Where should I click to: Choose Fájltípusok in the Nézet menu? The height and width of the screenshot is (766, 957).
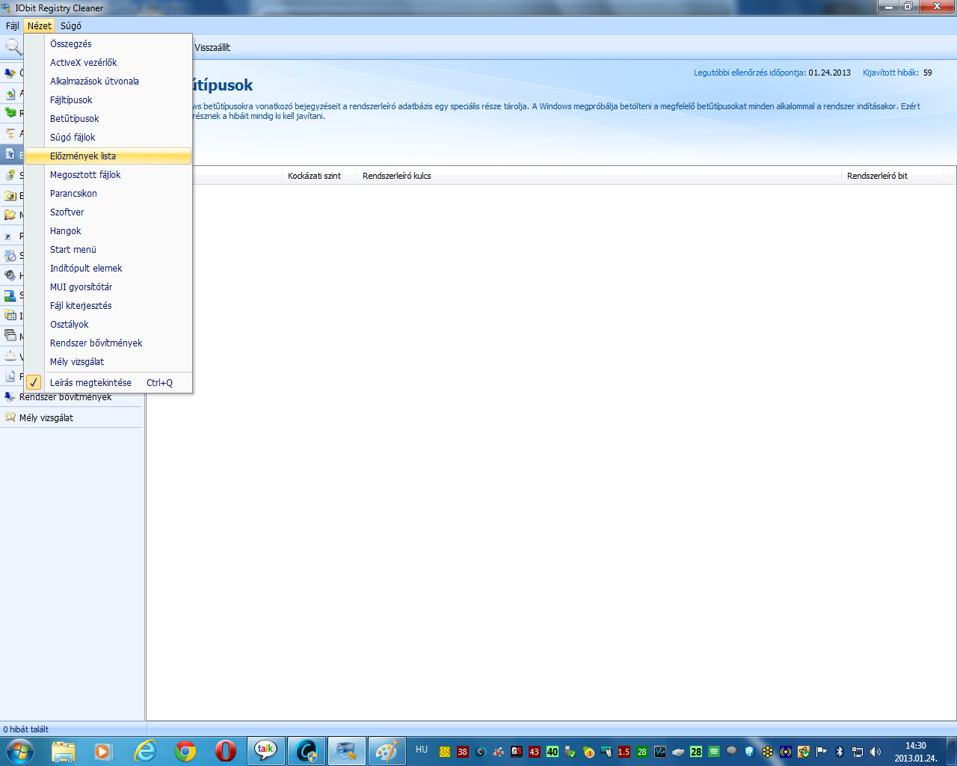pos(108,100)
